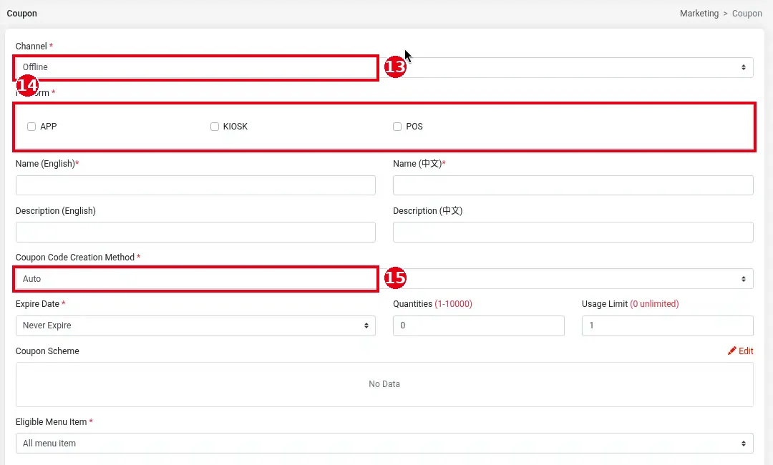Check the APP platform checkbox
Viewport: 773px width, 465px height.
click(x=31, y=127)
